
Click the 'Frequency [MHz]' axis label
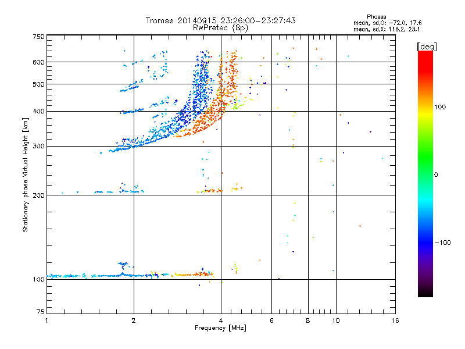coord(220,328)
